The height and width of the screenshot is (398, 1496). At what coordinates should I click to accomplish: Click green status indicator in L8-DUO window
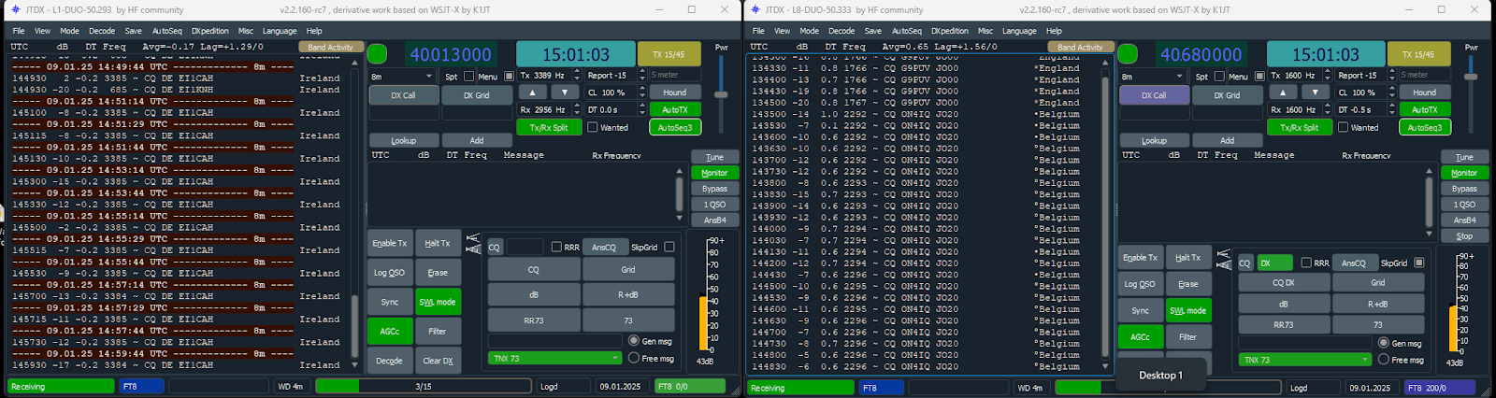(x=1128, y=54)
